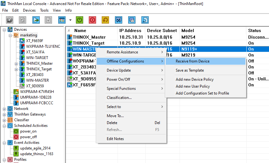Select WIN-MASTER in the device tree
The image size is (269, 163).
(37, 80)
